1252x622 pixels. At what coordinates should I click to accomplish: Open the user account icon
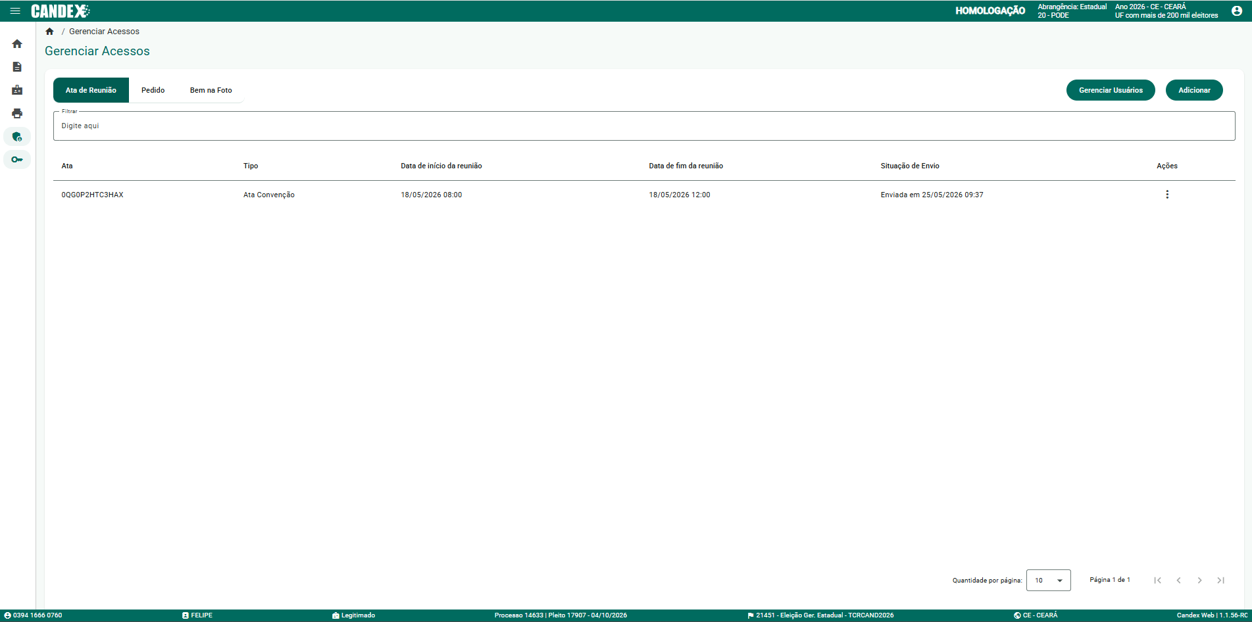click(x=1237, y=11)
